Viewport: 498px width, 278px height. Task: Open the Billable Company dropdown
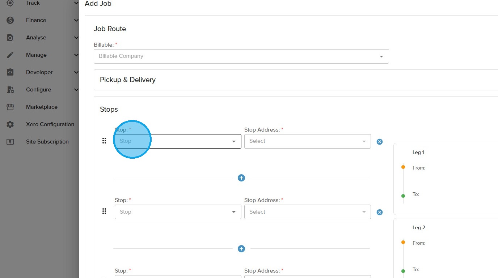(241, 56)
